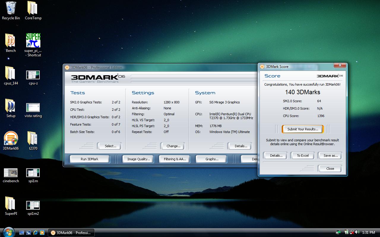The width and height of the screenshot is (380, 237).
Task: Open the CoreTemp folder icon
Action: point(33,8)
